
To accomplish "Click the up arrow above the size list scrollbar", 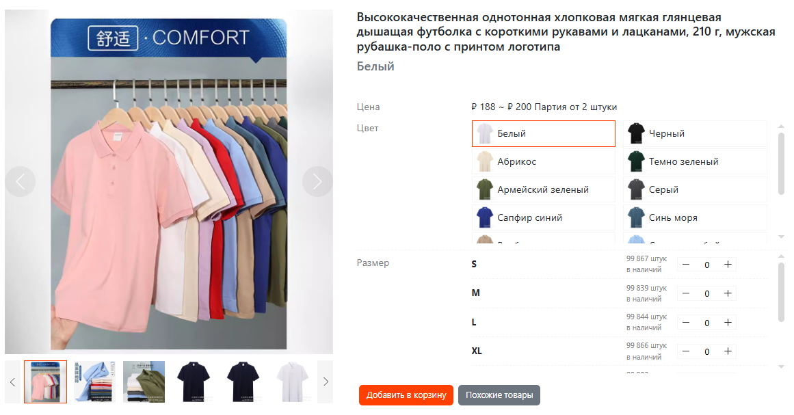I will click(x=780, y=258).
